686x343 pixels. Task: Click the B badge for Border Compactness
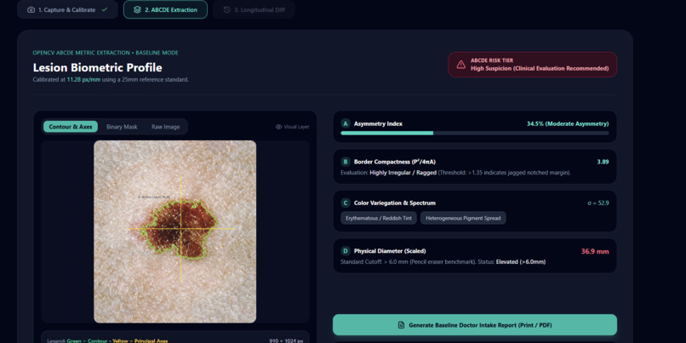pos(346,162)
